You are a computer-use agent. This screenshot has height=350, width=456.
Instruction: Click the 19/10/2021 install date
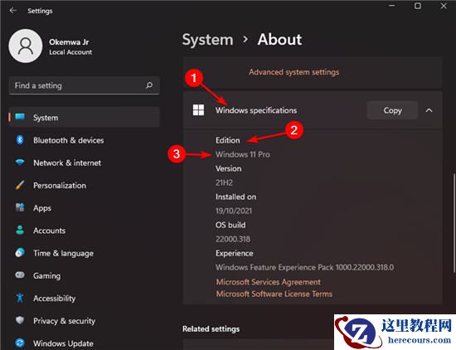point(234,211)
